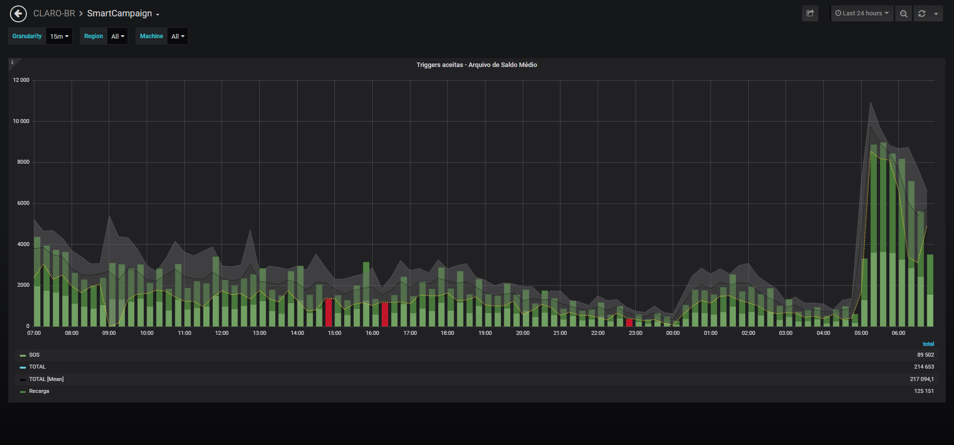Click the 05:00 x-axis time label
The width and height of the screenshot is (954, 445).
861,333
